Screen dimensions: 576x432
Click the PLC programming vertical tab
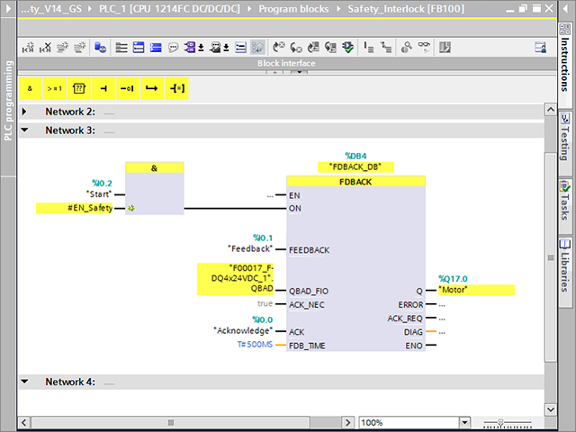coord(8,100)
